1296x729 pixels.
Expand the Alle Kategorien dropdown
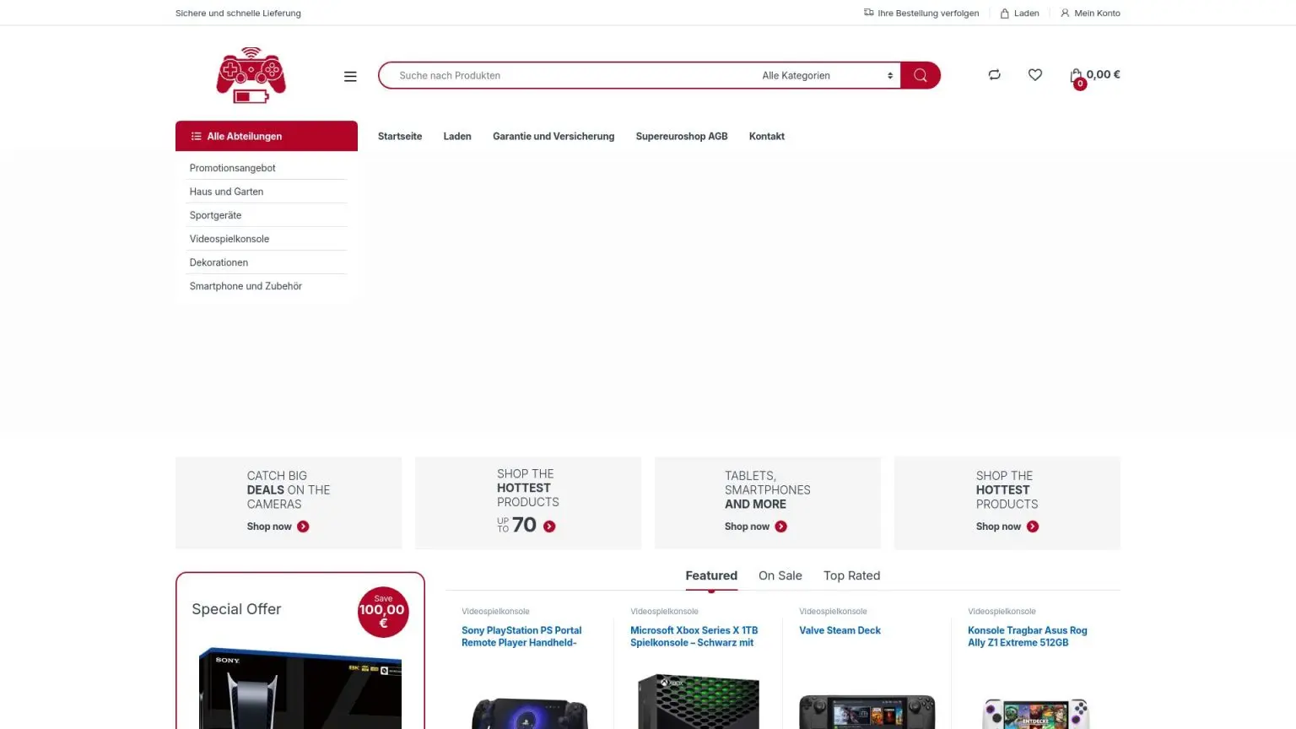point(825,76)
